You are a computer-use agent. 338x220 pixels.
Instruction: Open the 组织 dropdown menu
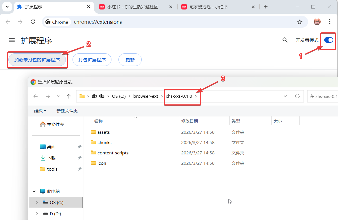(x=40, y=111)
